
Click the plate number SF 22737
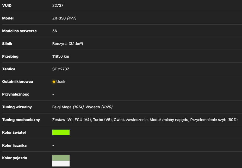tap(61, 69)
